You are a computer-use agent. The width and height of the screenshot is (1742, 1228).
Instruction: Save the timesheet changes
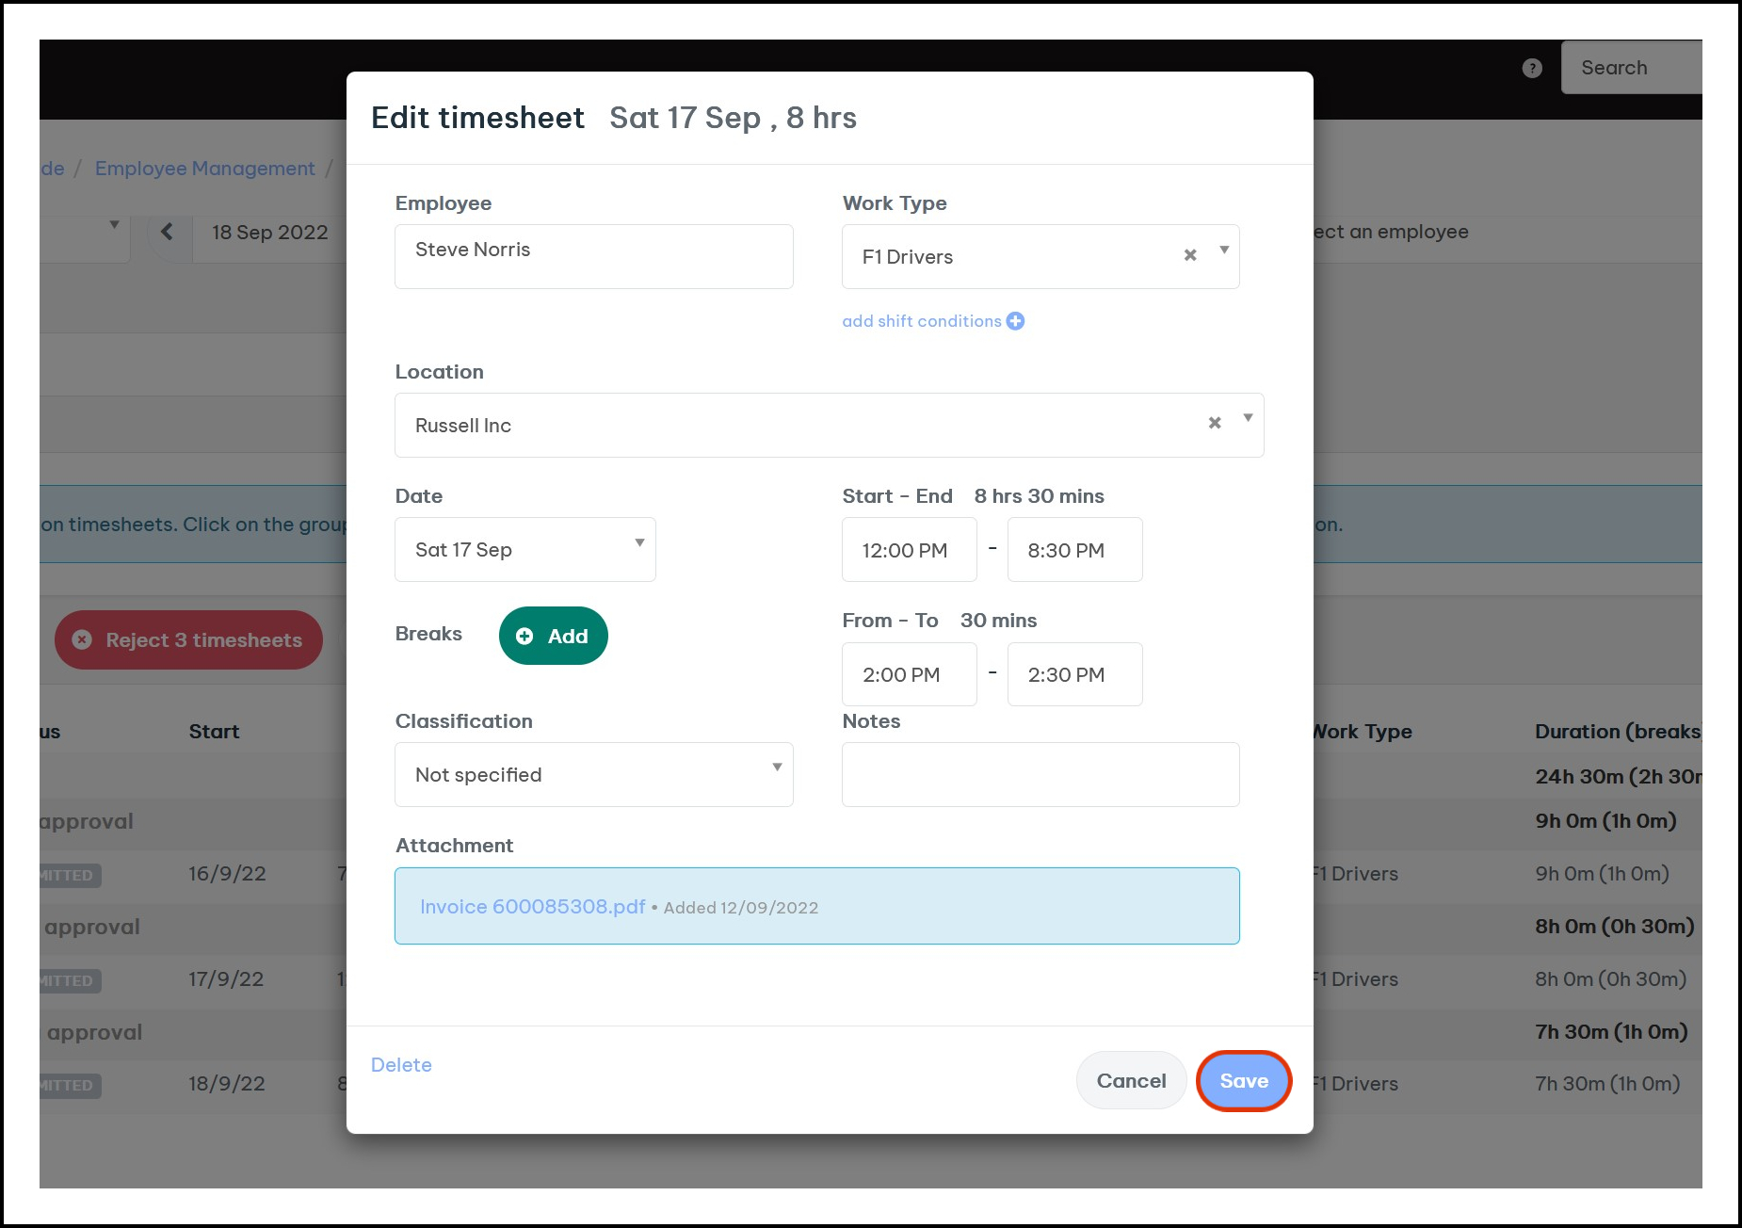pyautogui.click(x=1243, y=1081)
